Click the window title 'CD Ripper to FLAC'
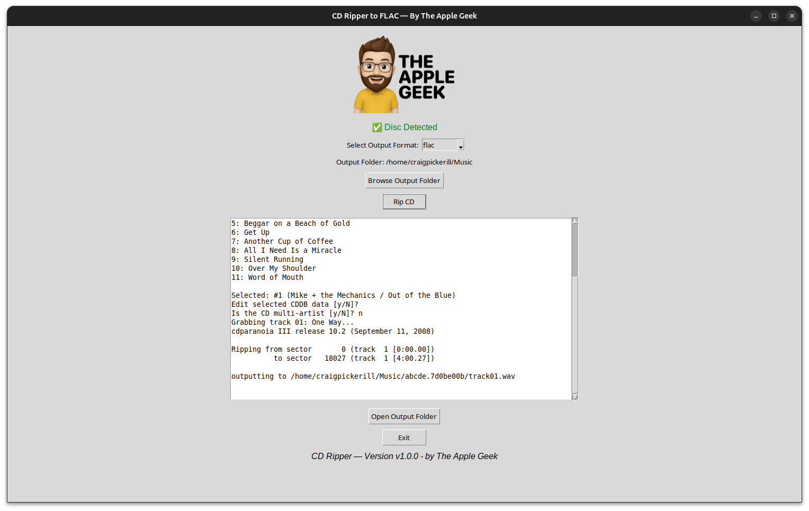 (404, 16)
